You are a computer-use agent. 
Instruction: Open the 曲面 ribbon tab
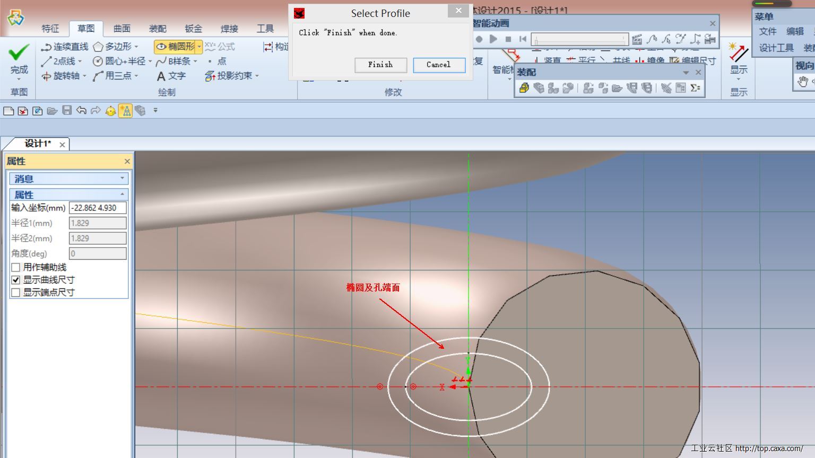tap(122, 29)
